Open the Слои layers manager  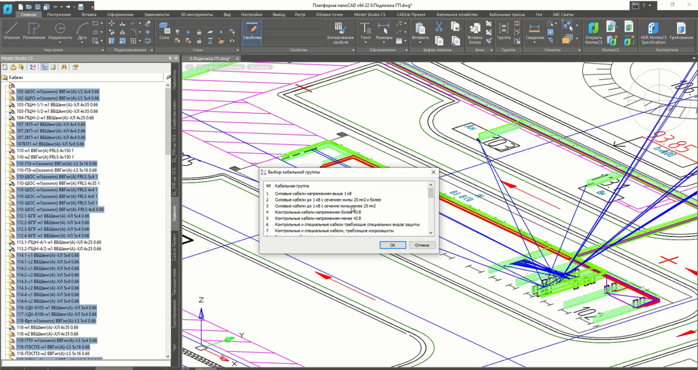pyautogui.click(x=164, y=32)
